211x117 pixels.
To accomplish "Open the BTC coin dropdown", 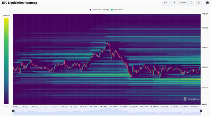I will (169, 3).
